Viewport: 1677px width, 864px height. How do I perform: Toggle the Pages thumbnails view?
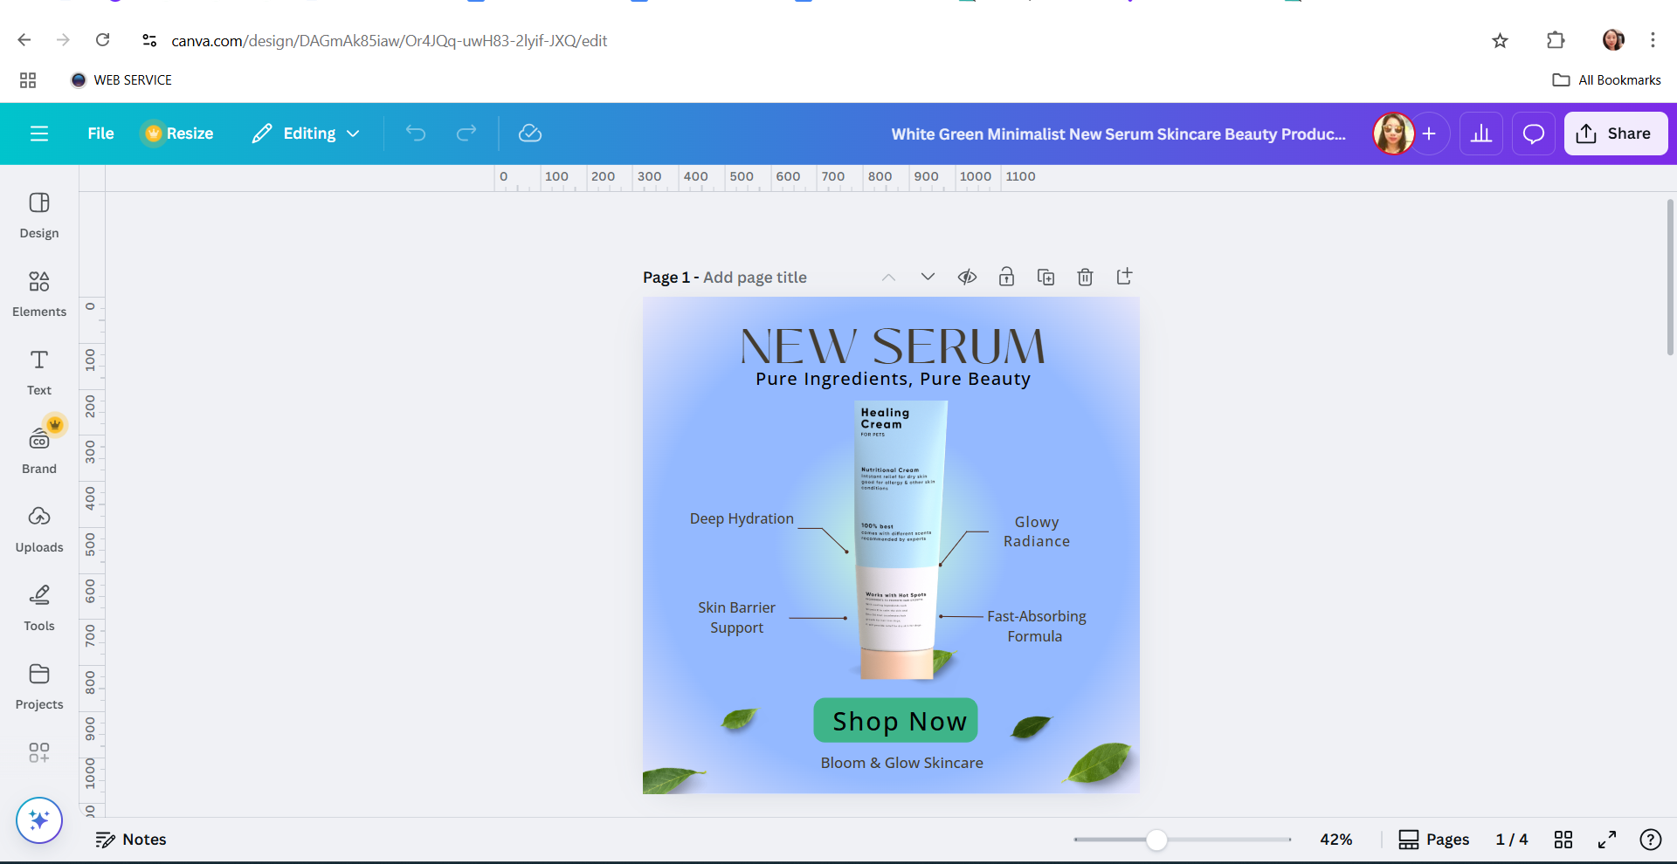[1433, 840]
